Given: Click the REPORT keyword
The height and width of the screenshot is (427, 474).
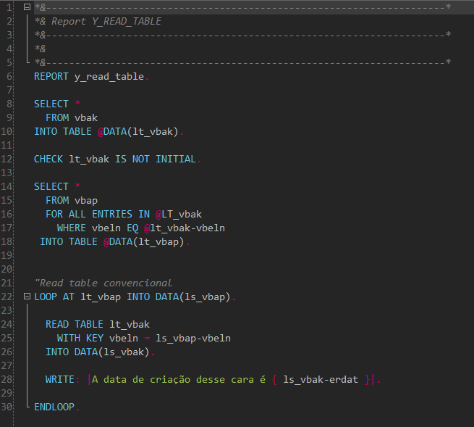Looking at the screenshot, I should click(51, 76).
